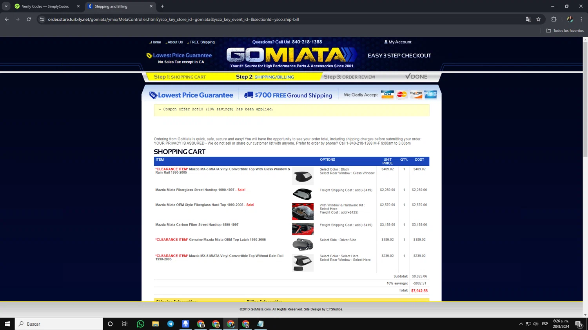Click the GoMiata logo

[x=291, y=55]
